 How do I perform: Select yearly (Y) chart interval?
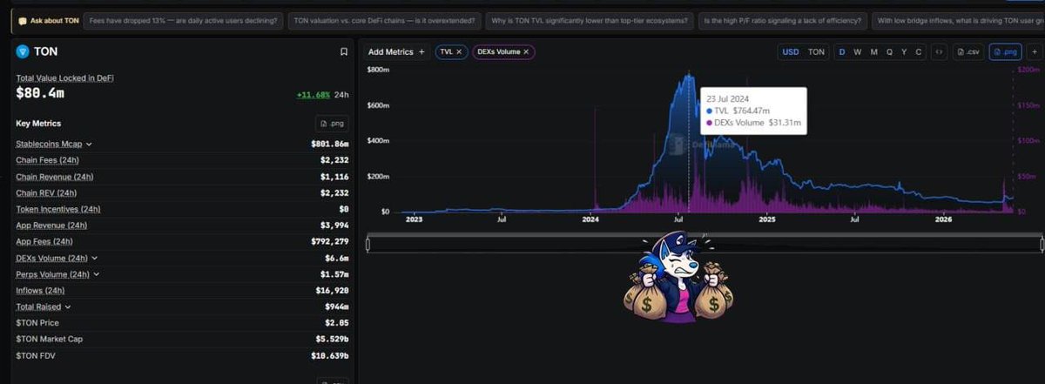[x=904, y=52]
